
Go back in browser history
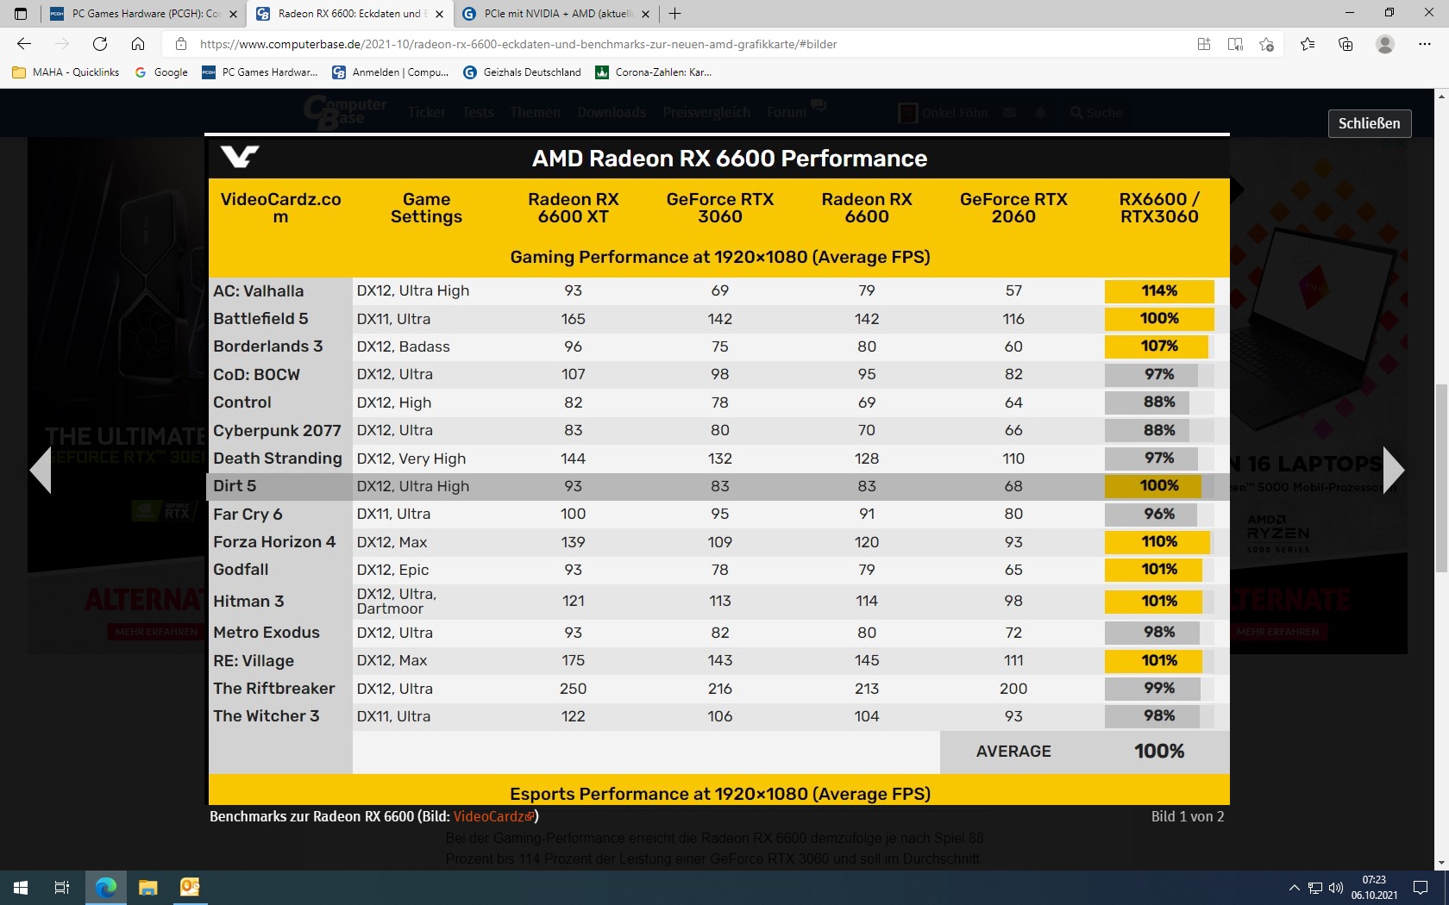[x=24, y=44]
